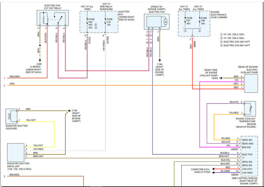
Task: Click the 'RED/GRN' wire label at line 1
Action: (x=15, y=76)
